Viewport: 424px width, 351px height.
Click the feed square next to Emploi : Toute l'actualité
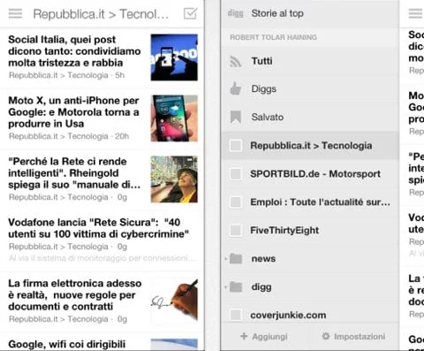[x=236, y=202]
